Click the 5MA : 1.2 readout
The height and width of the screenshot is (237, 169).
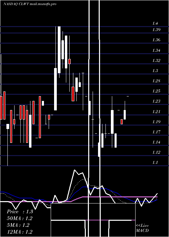click(18, 225)
